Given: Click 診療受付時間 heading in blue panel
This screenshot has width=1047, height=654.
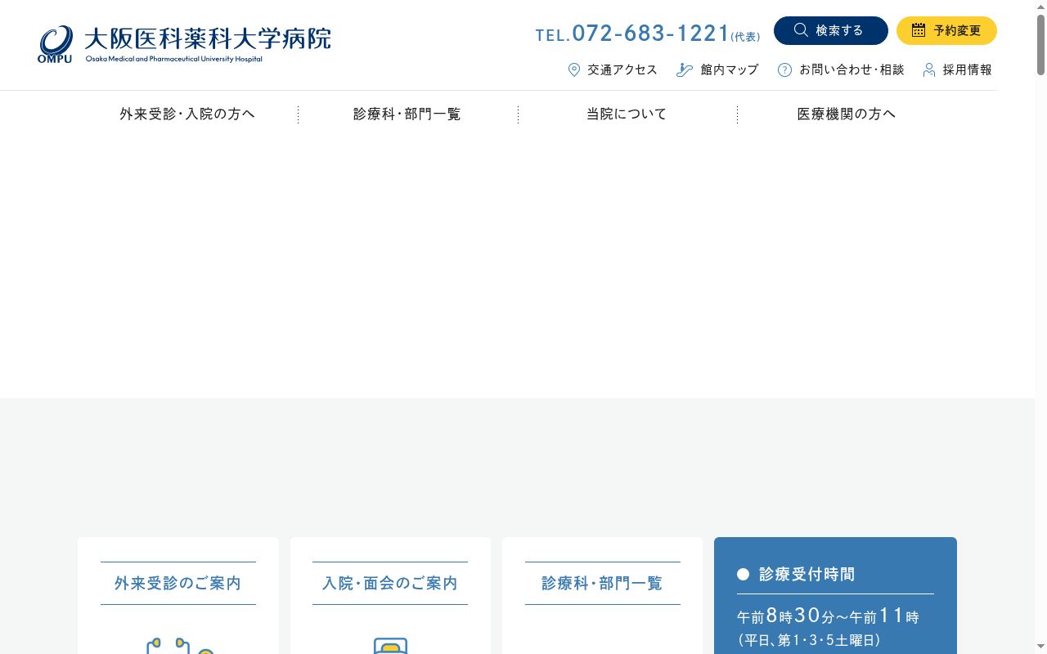Looking at the screenshot, I should point(807,575).
